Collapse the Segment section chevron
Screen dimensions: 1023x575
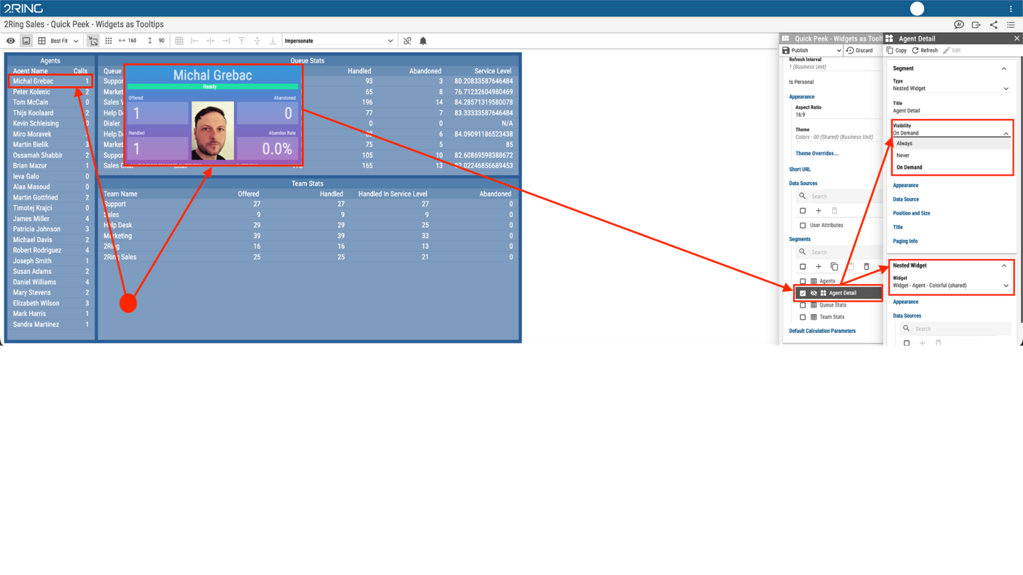coord(1004,68)
